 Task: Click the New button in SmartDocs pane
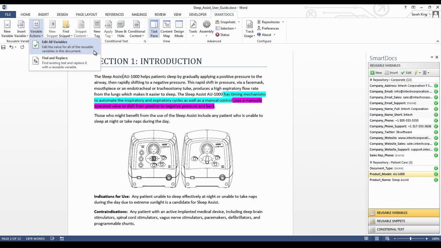pyautogui.click(x=376, y=73)
